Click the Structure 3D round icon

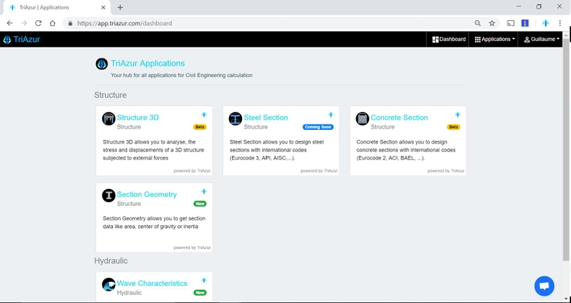point(108,118)
